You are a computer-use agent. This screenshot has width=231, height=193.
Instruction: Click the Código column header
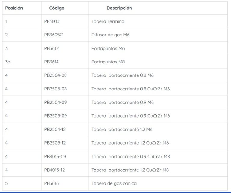pos(57,8)
